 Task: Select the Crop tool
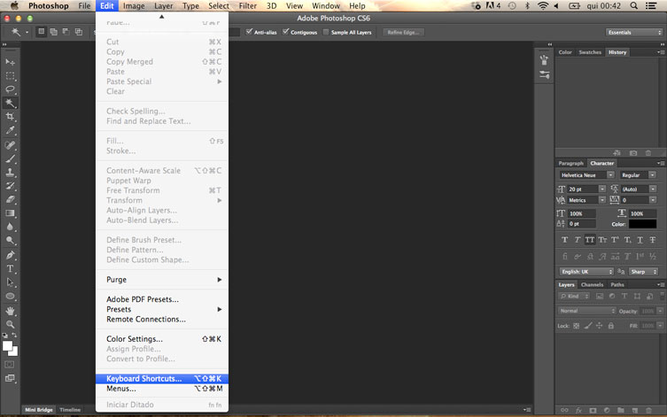pyautogui.click(x=11, y=117)
